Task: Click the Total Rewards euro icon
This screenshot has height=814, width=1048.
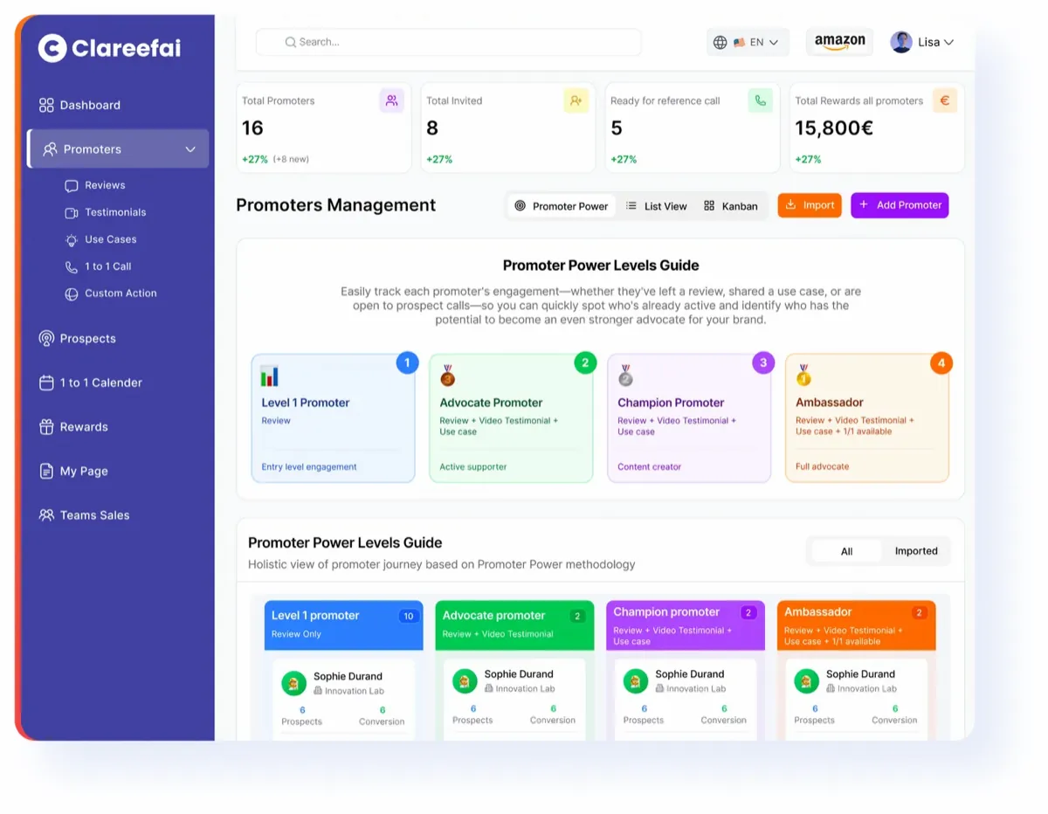Action: (945, 100)
